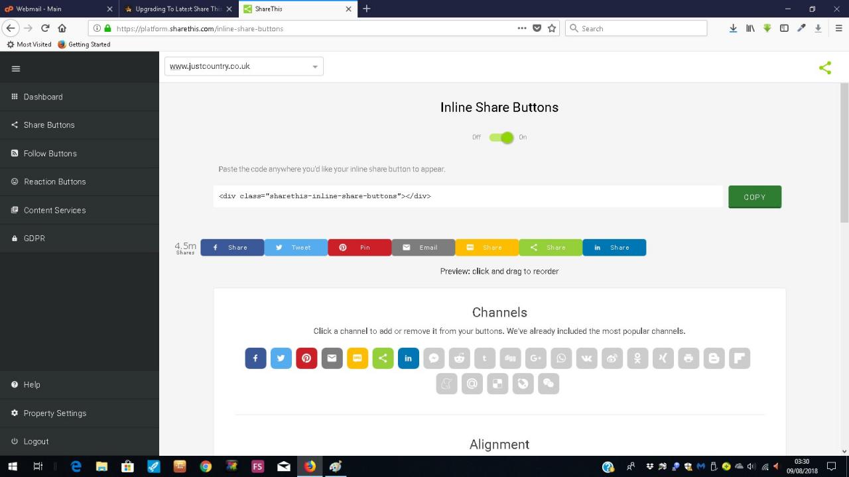Toggle the LinkedIn channel icon

[x=409, y=358]
